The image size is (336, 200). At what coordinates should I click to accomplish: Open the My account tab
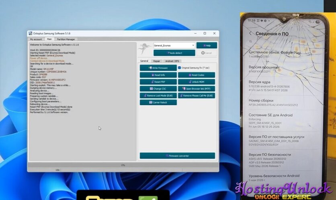[x=36, y=39]
